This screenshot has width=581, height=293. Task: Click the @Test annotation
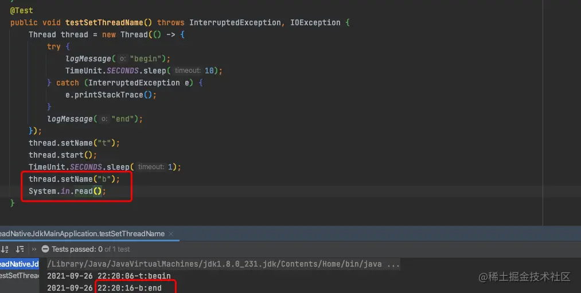(x=21, y=10)
